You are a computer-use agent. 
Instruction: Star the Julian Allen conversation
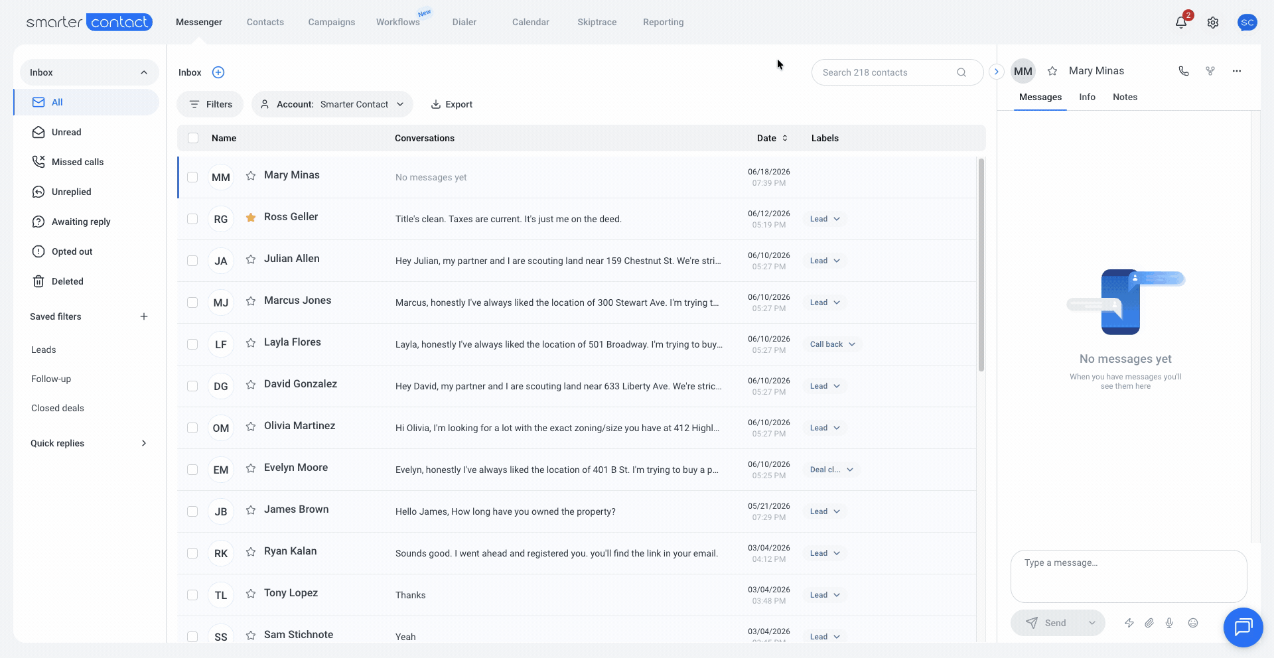251,260
